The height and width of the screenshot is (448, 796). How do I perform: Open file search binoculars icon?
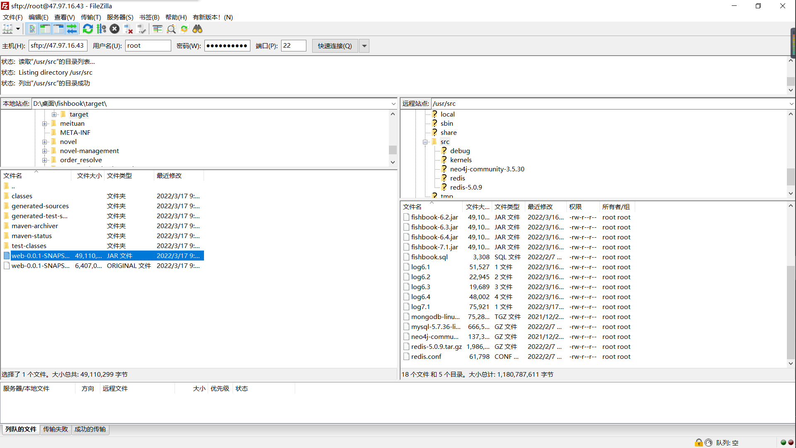(x=197, y=29)
